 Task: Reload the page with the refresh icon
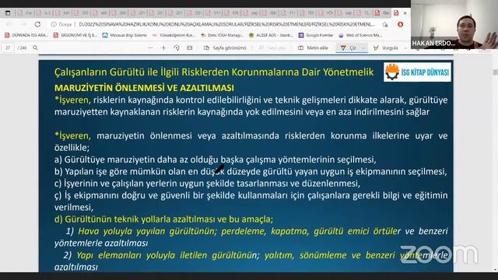click(x=37, y=24)
